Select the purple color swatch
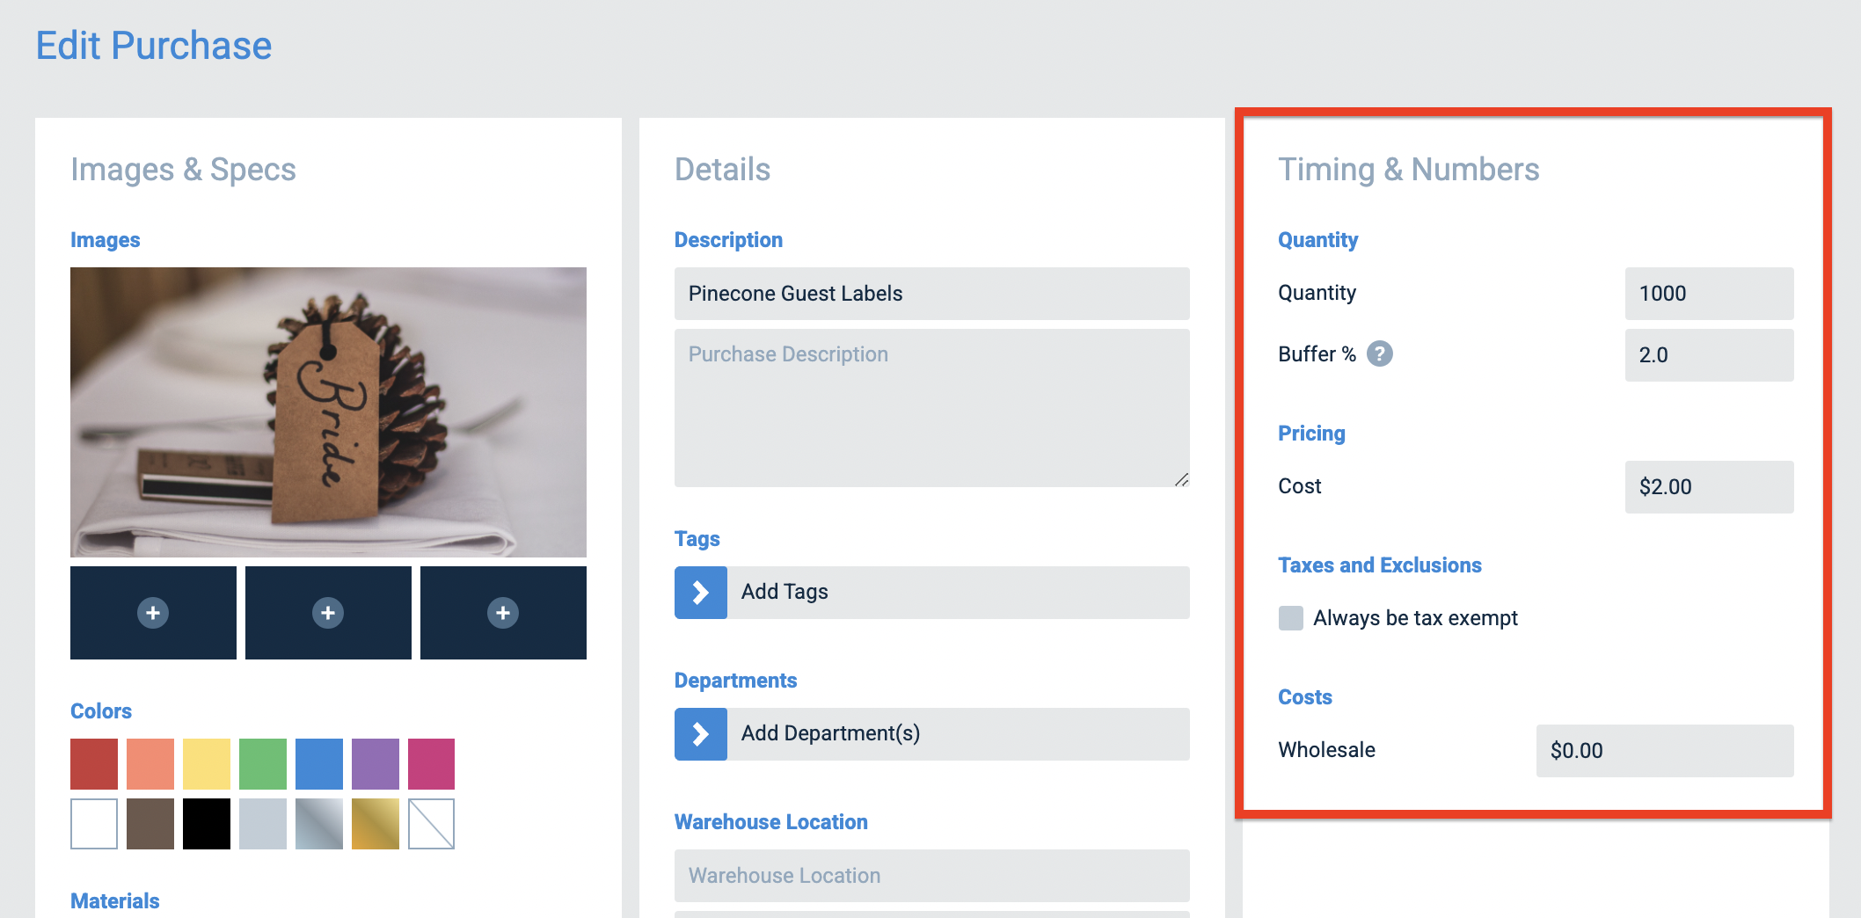This screenshot has height=918, width=1861. pyautogui.click(x=376, y=764)
